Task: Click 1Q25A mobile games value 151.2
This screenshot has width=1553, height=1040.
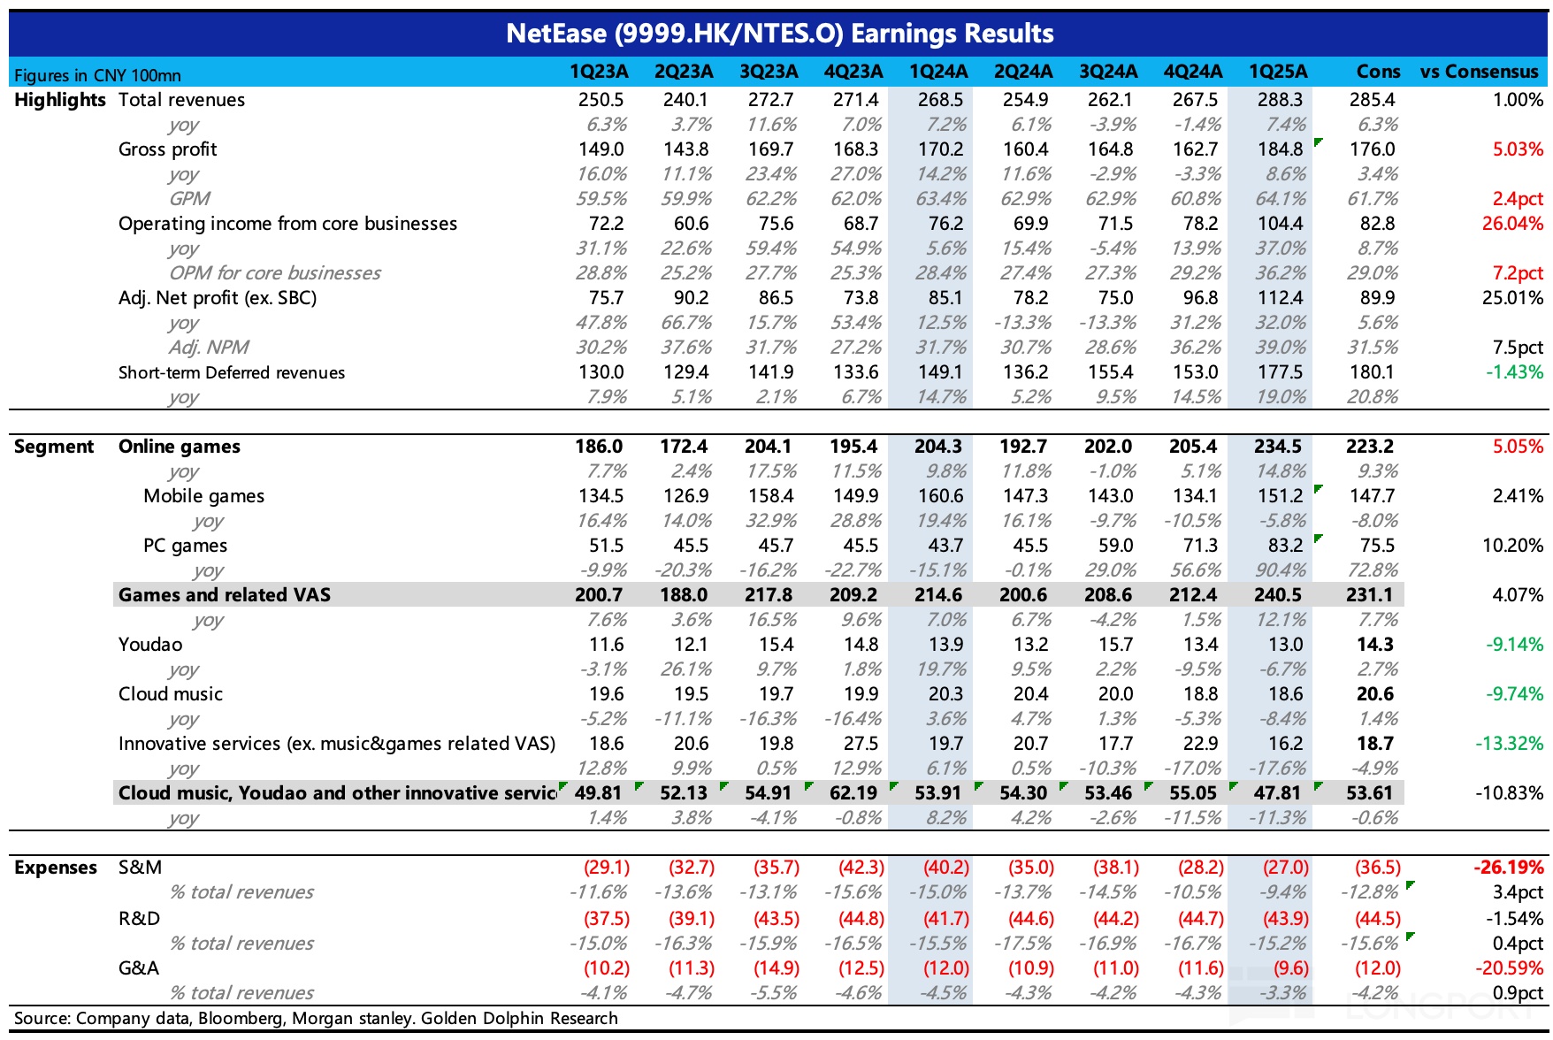Action: point(1280,496)
